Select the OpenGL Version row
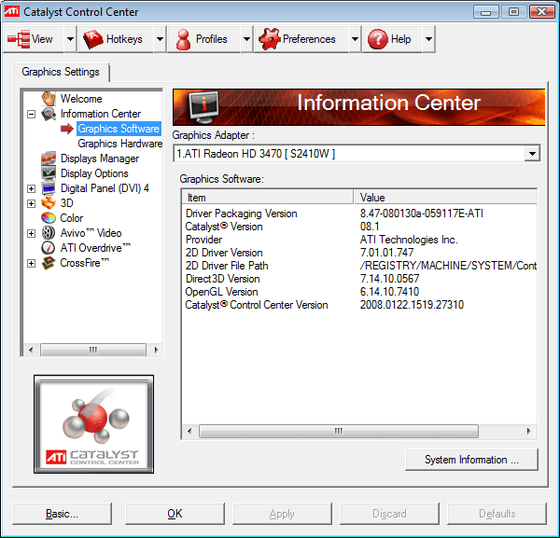This screenshot has height=538, width=560. (359, 292)
